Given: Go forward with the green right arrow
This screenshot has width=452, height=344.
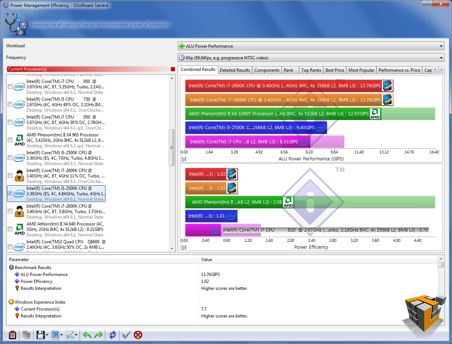Looking at the screenshot, I should point(98,335).
